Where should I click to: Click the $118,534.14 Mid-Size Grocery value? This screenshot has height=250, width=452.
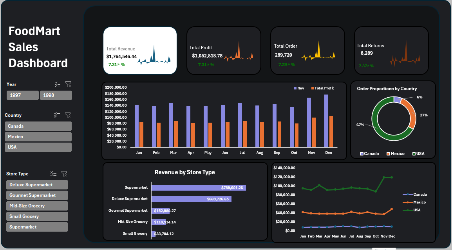click(x=165, y=222)
